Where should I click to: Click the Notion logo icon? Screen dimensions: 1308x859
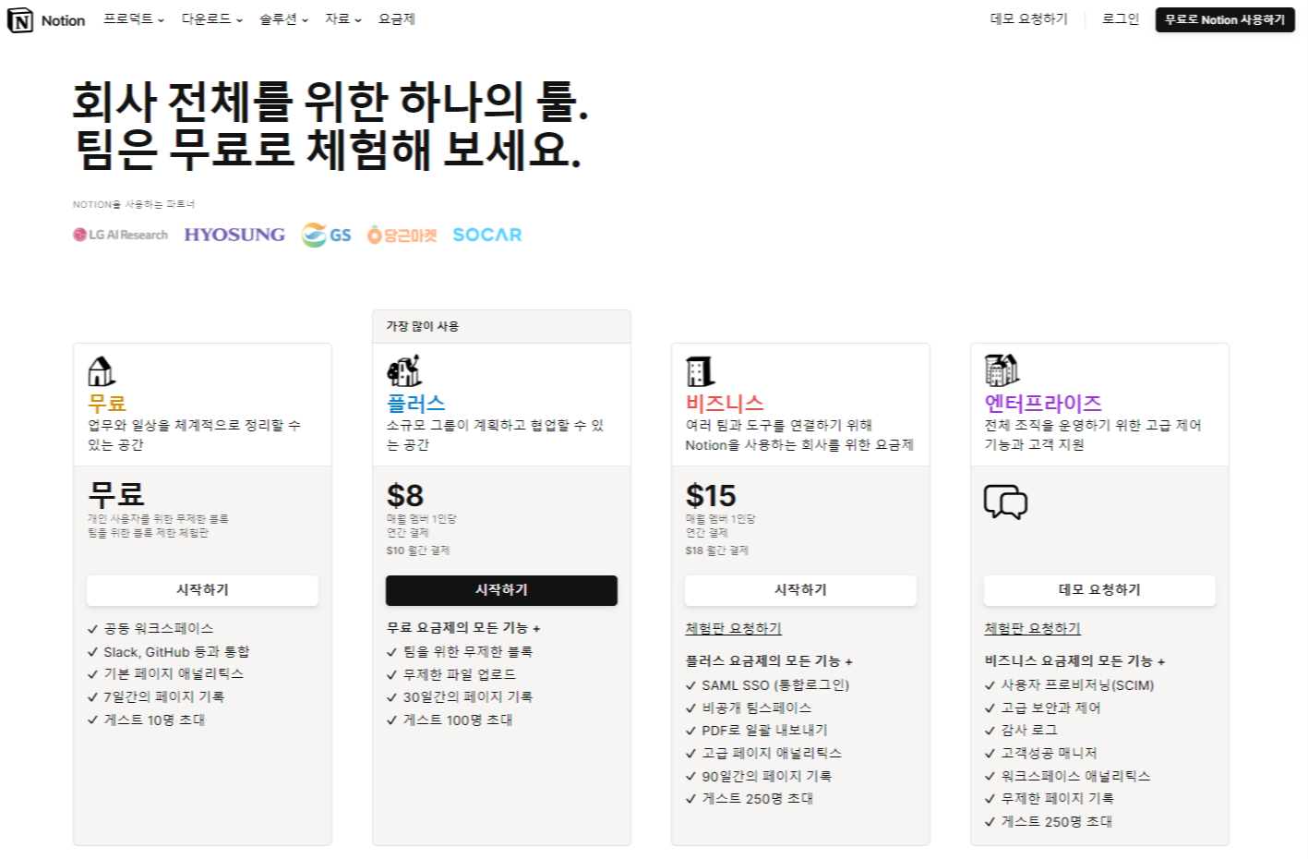click(x=20, y=20)
